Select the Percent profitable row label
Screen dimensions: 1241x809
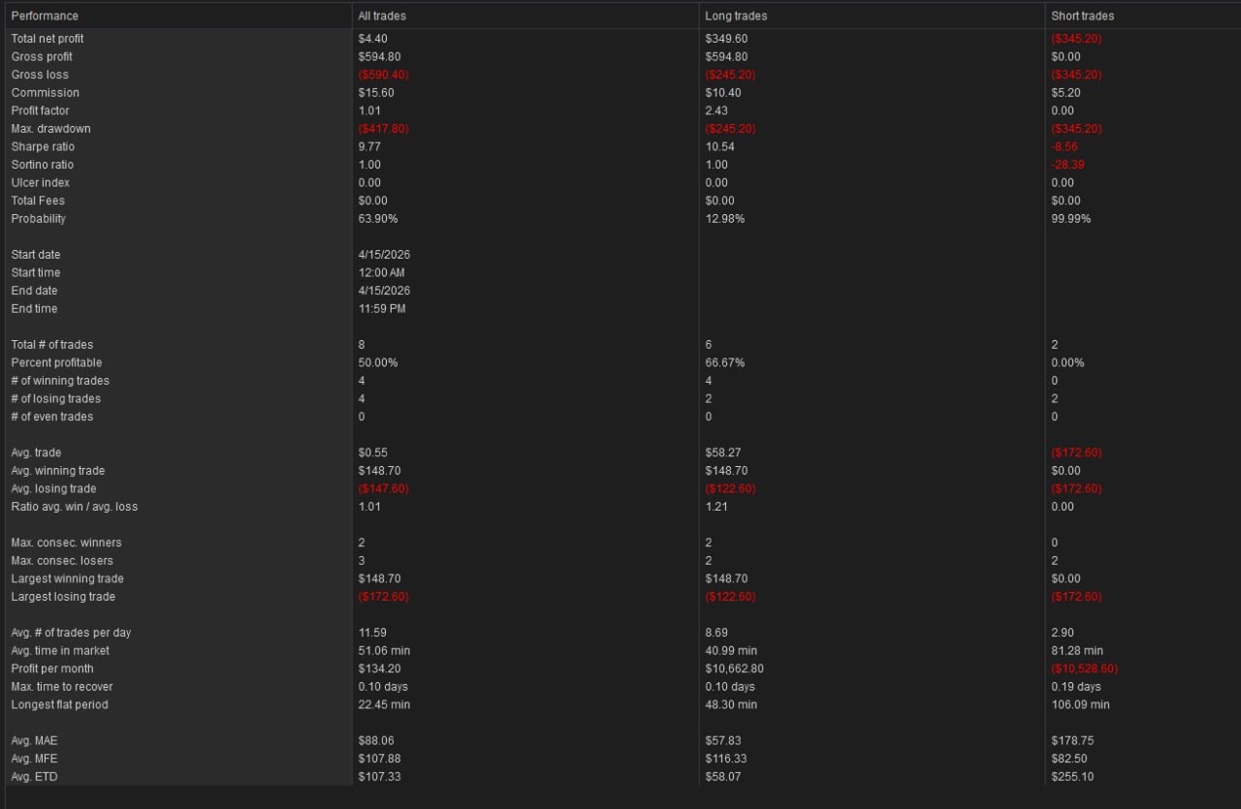(56, 362)
